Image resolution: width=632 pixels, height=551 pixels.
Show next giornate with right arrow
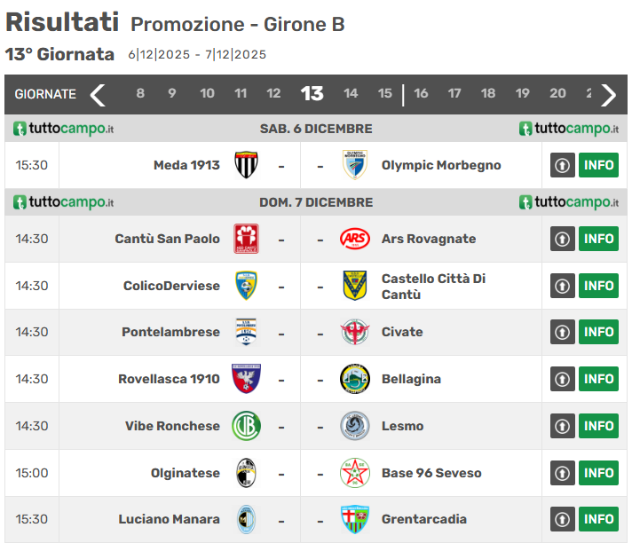point(608,94)
